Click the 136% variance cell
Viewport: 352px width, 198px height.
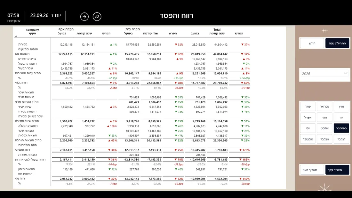112,126
